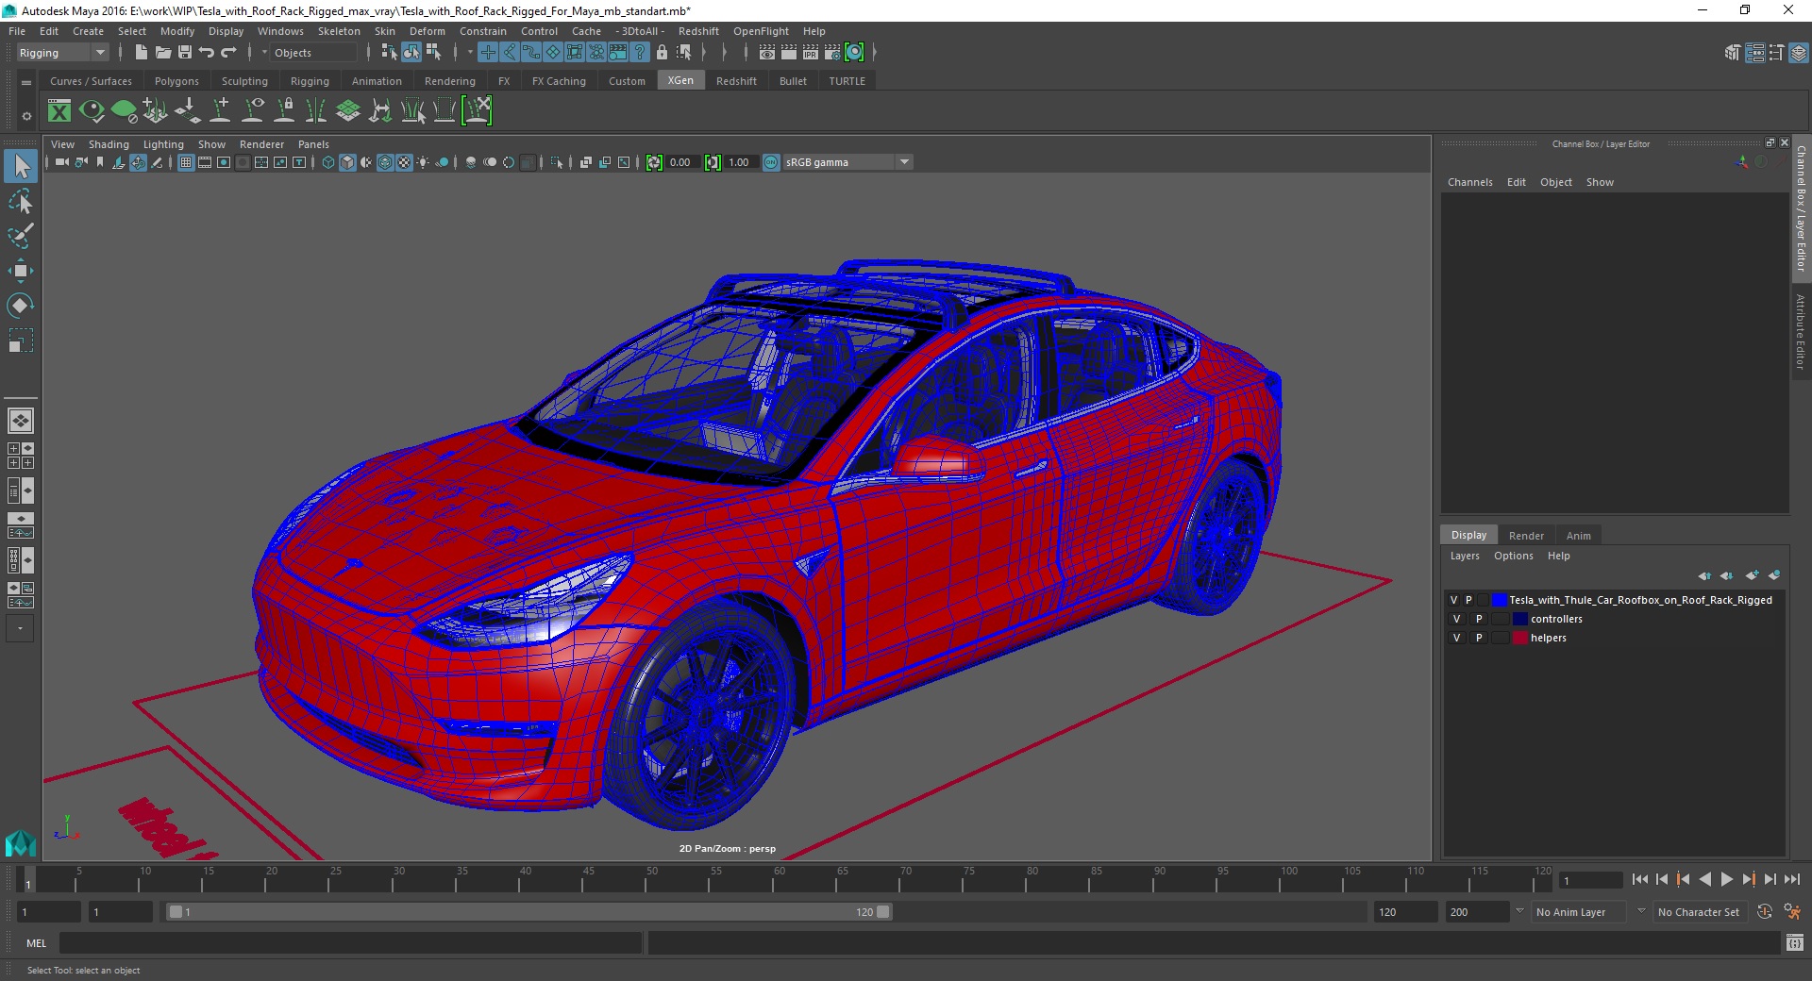This screenshot has width=1812, height=981.
Task: Open the Rigging menu set dropdown
Action: tap(62, 53)
